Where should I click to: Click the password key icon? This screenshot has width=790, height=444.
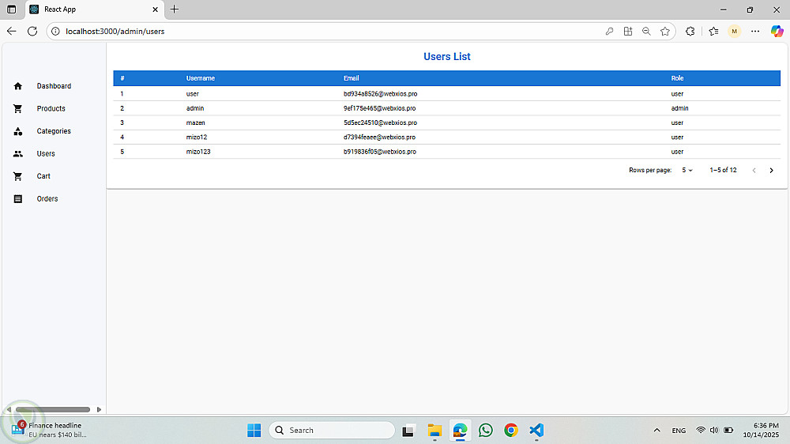point(609,32)
